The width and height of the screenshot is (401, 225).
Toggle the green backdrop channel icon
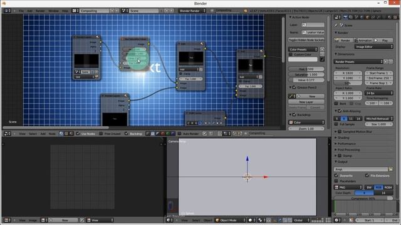point(168,133)
